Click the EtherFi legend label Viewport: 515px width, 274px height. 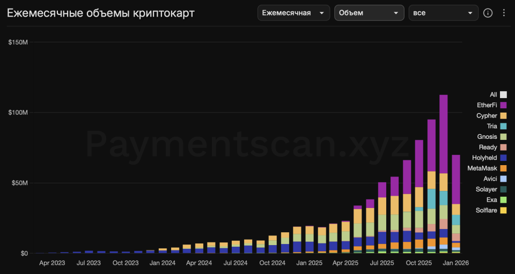[487, 105]
